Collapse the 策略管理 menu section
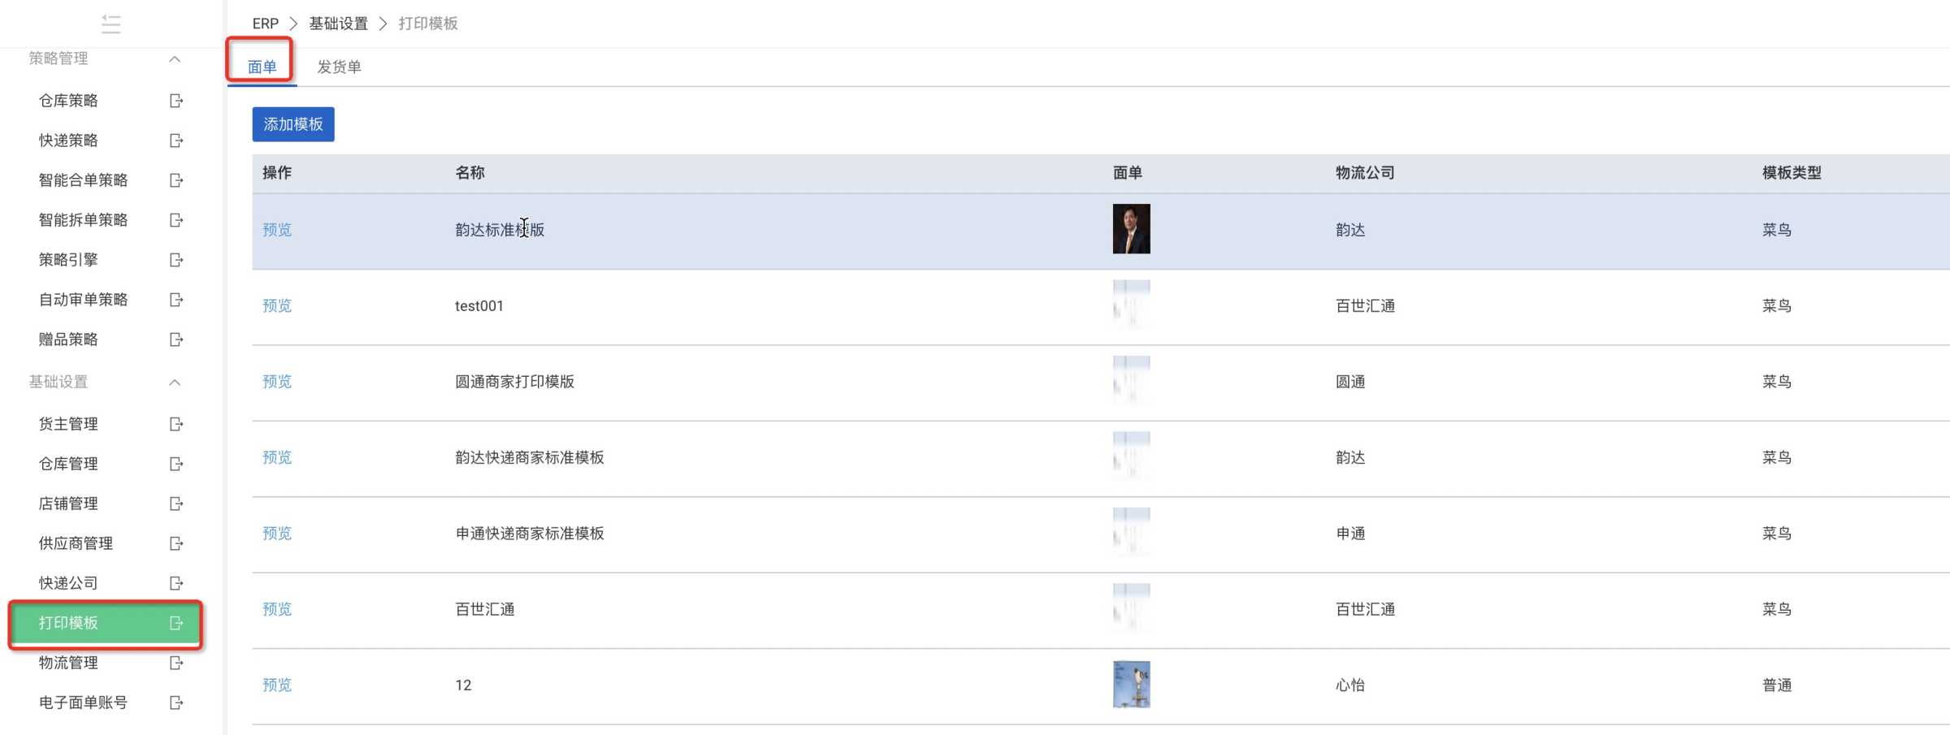The height and width of the screenshot is (735, 1950). click(x=175, y=58)
